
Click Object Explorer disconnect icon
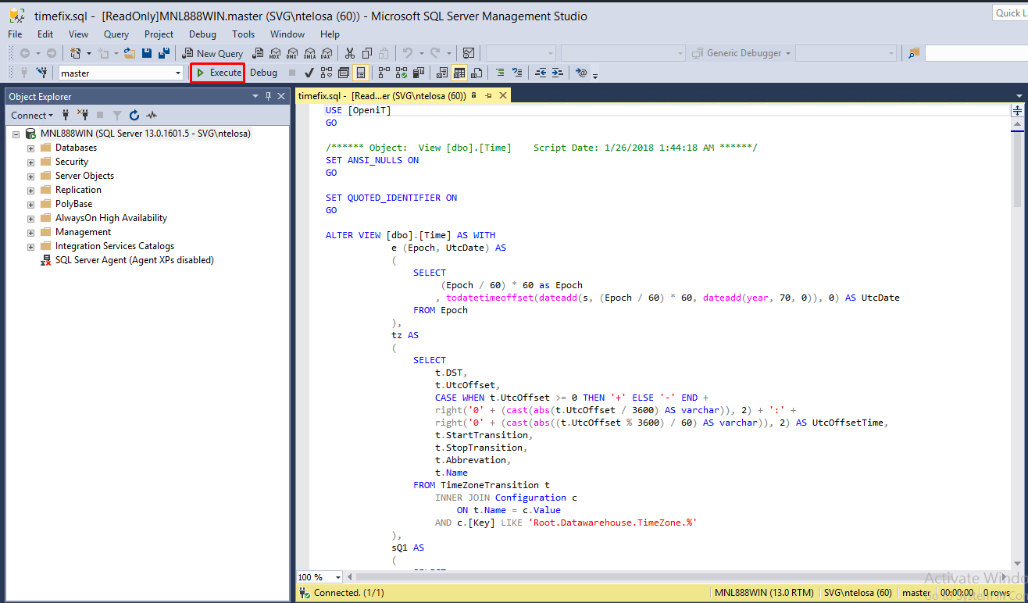point(82,115)
